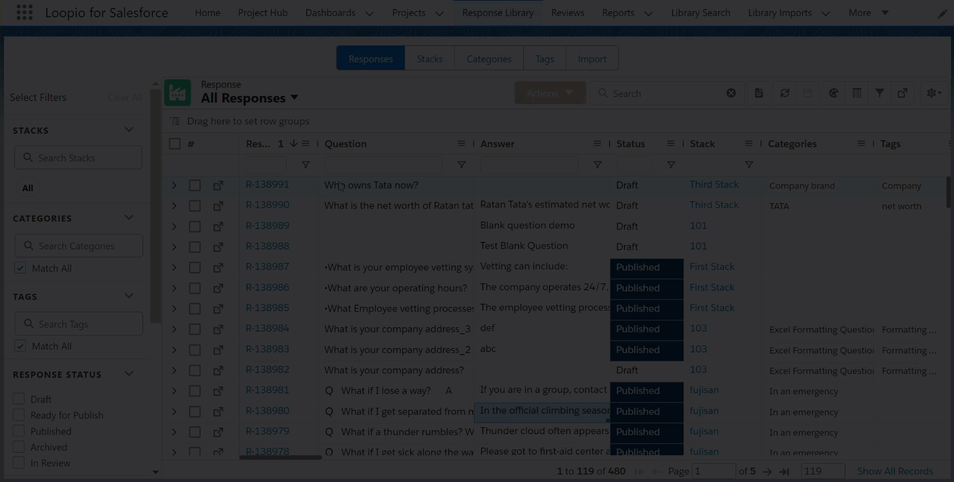
Task: Open the R-138989 record link
Action: click(267, 226)
